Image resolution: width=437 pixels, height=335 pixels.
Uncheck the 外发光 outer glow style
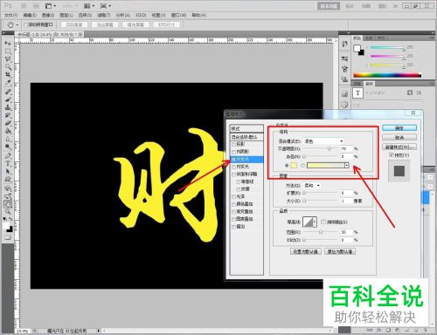point(233,160)
